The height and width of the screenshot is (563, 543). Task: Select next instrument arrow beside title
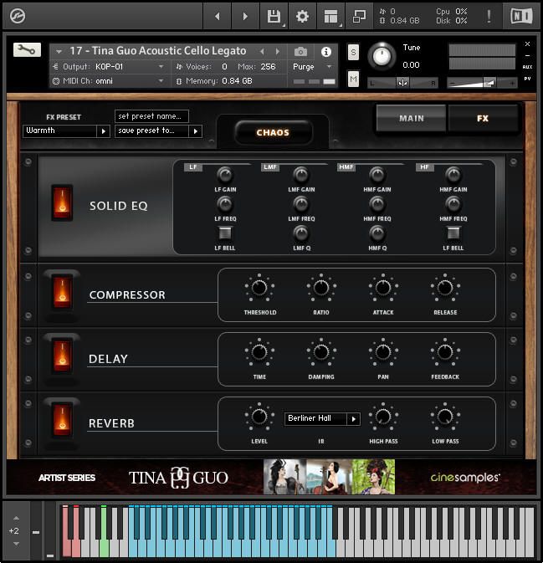(277, 52)
